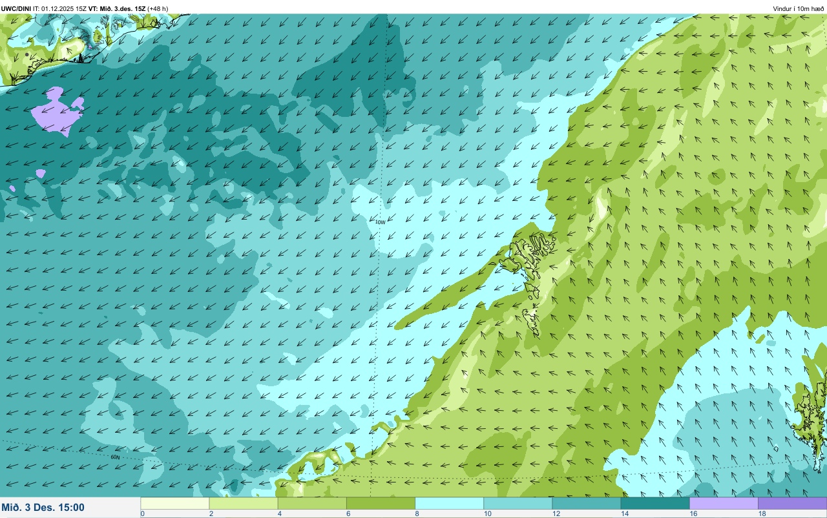Click the above-18 m/s purple legend swatch
Image resolution: width=827 pixels, height=518 pixels.
click(792, 503)
